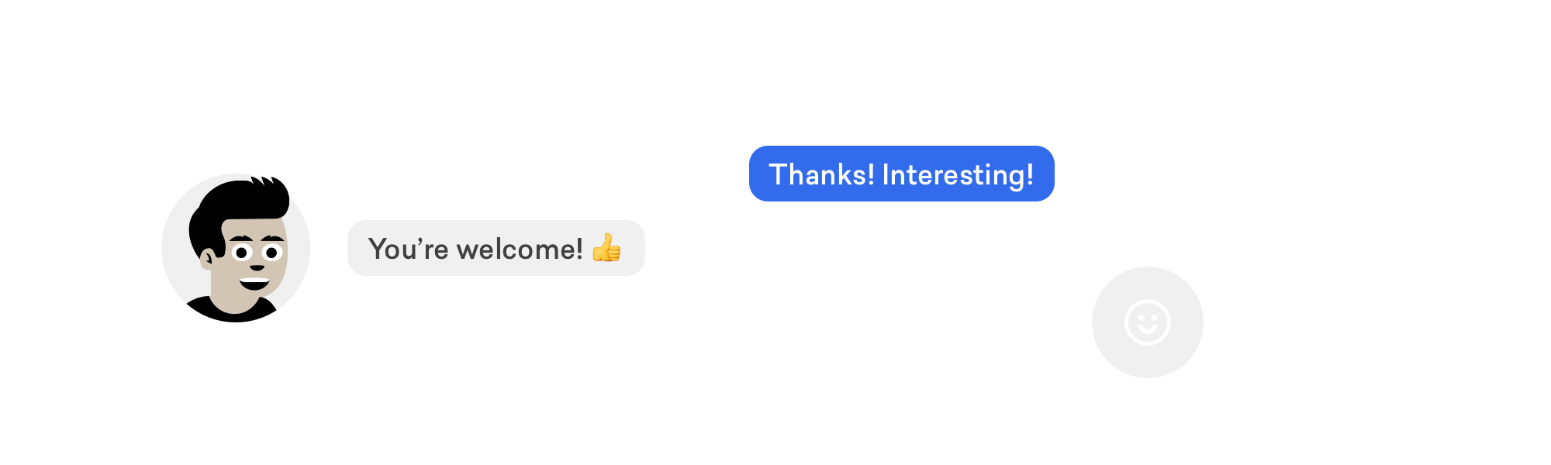Click the avatar's nose

(257, 267)
